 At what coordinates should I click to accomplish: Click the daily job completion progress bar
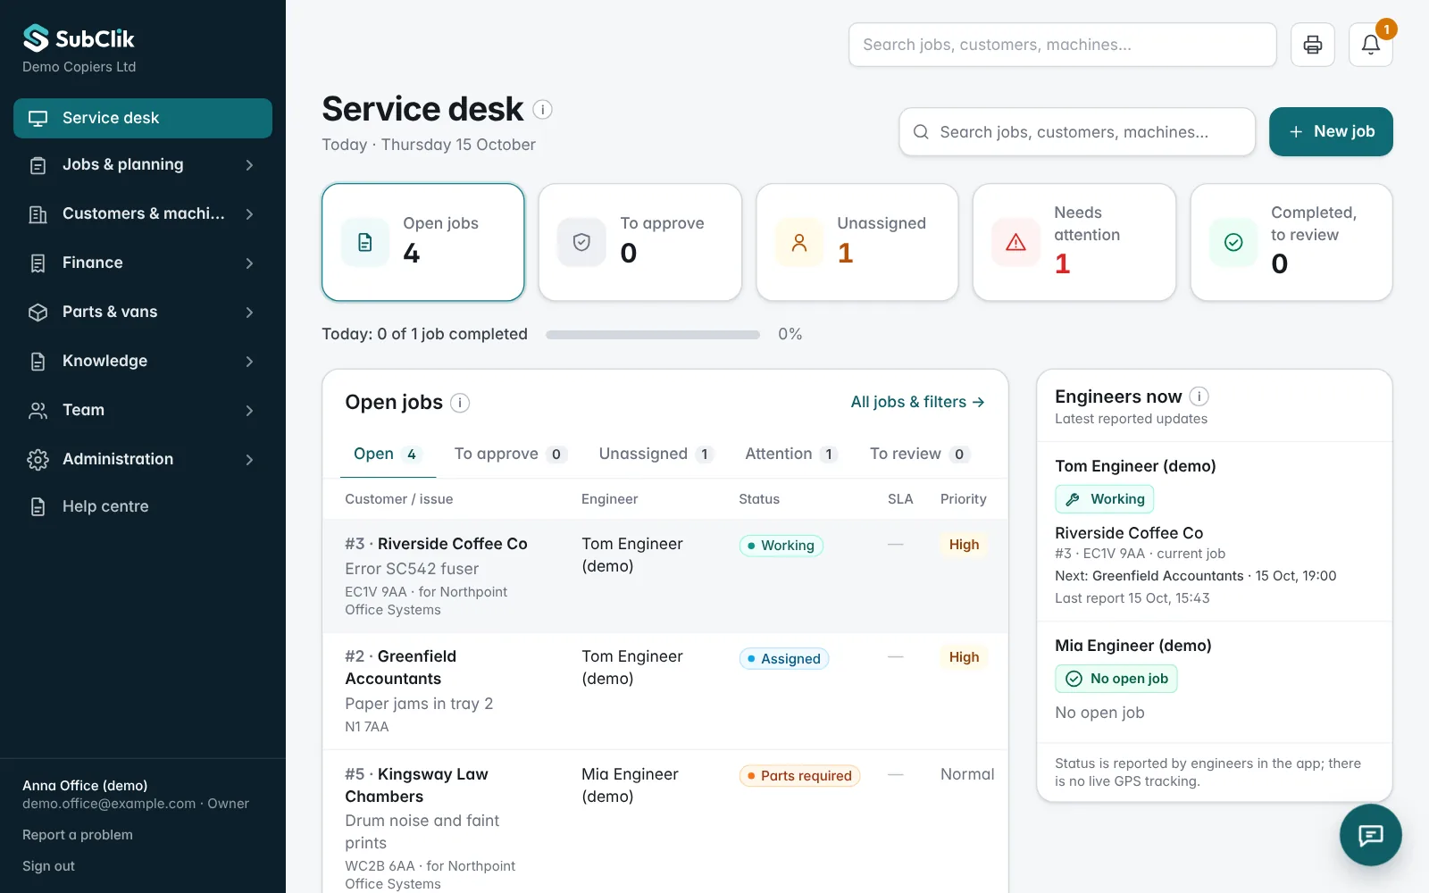click(x=653, y=335)
